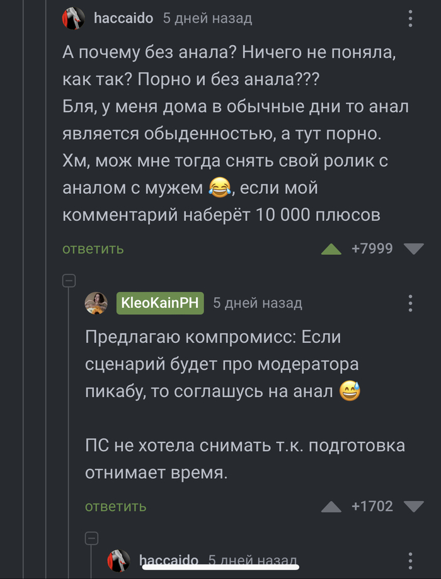Screen dimensions: 441x579
Task: Click the '5 дней назад' timestamp of top comment
Action: tap(207, 18)
